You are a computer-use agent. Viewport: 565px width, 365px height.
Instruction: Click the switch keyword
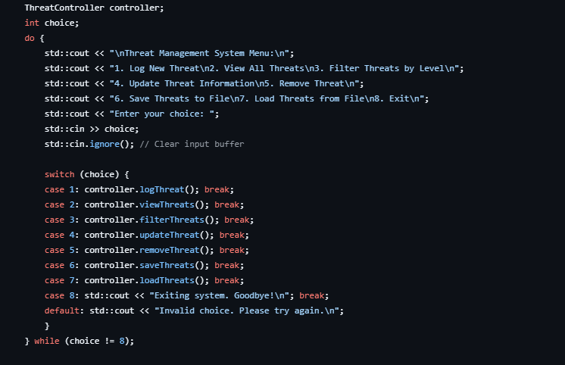(x=59, y=174)
